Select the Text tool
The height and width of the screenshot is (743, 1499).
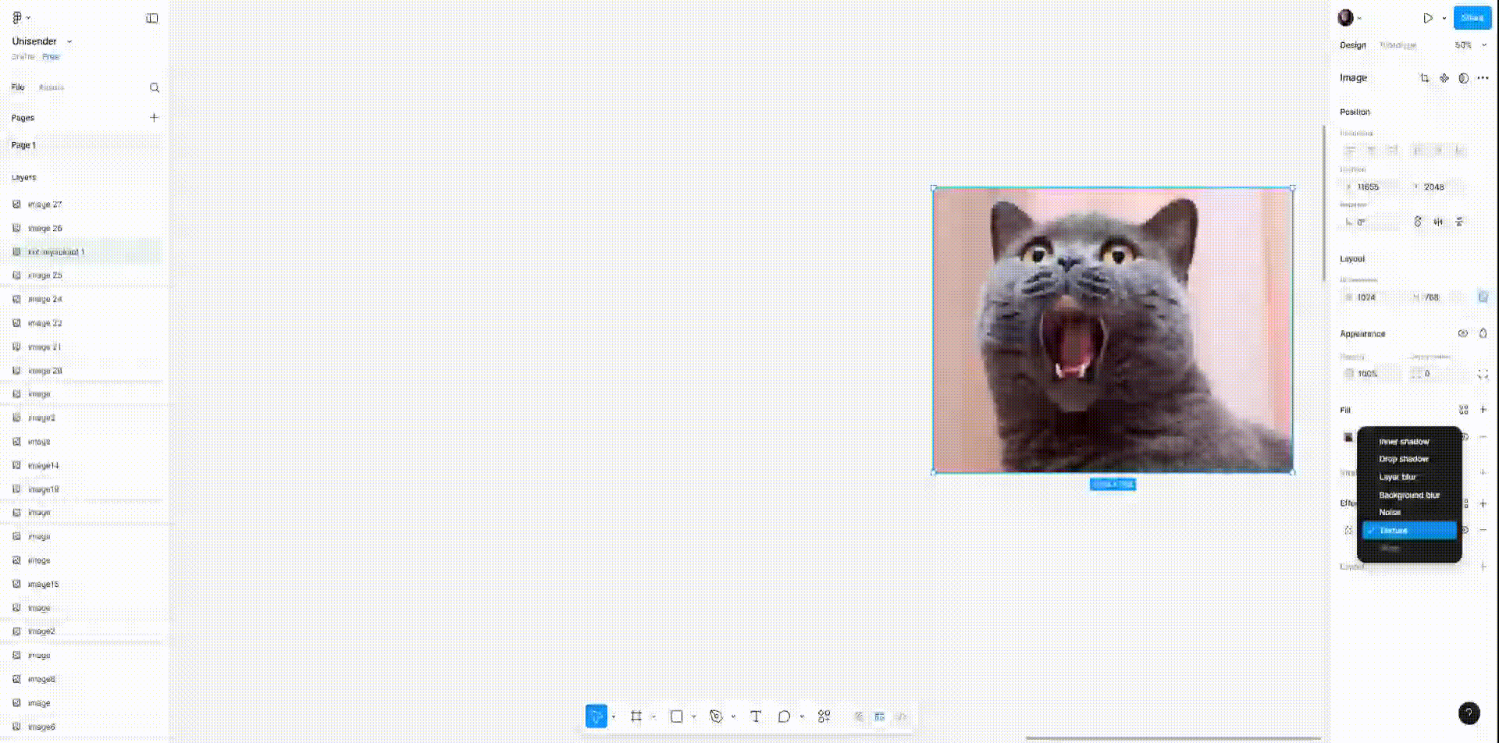point(756,716)
